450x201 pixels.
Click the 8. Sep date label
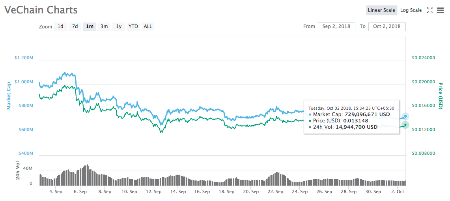105,191
